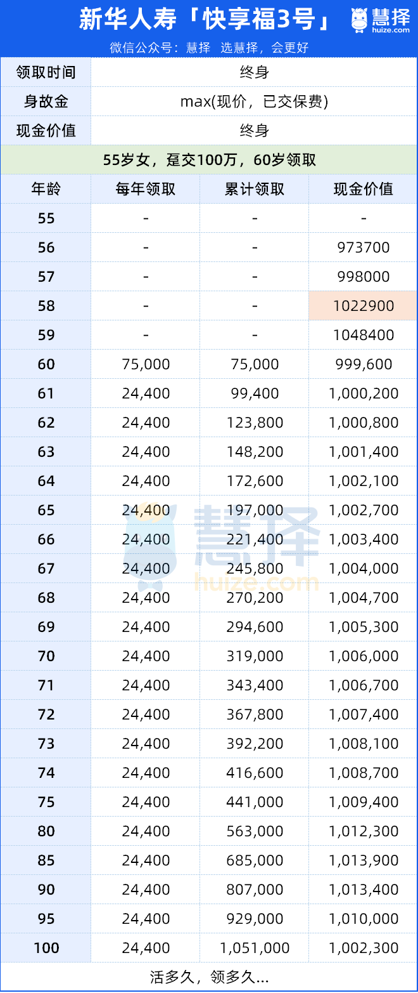Screen dimensions: 418x993
Task: Click cash value 1,009,400
Action: click(x=364, y=802)
